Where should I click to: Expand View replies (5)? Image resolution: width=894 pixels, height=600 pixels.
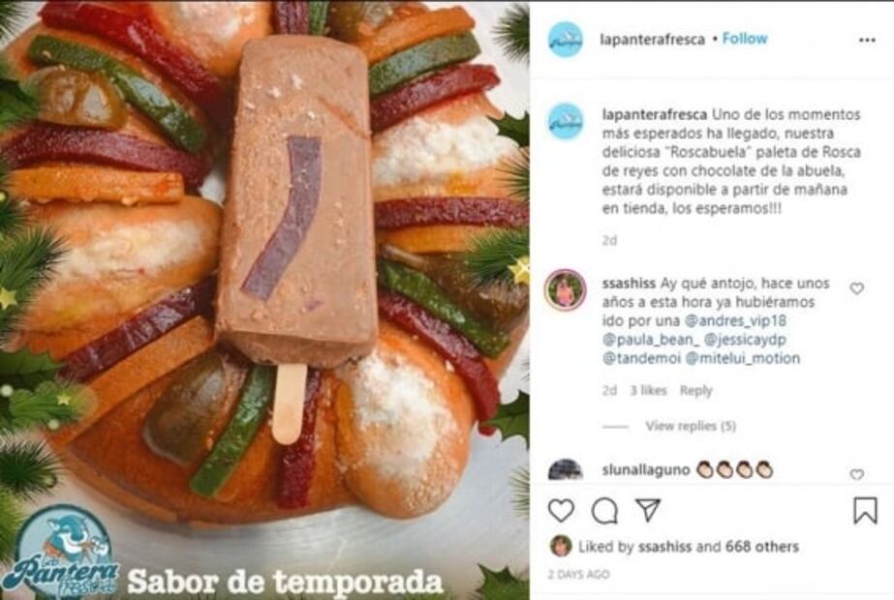tap(691, 426)
